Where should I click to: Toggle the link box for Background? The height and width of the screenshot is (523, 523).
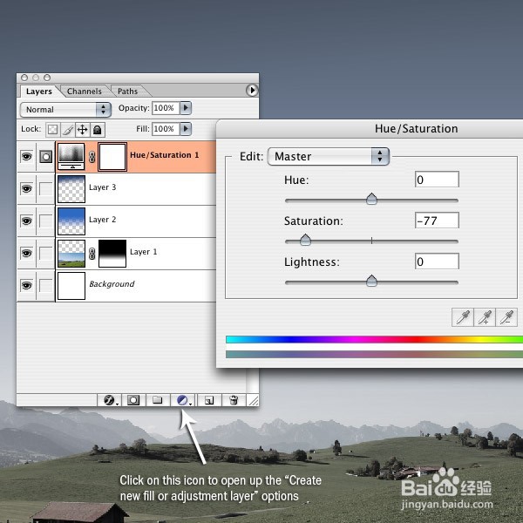45,286
